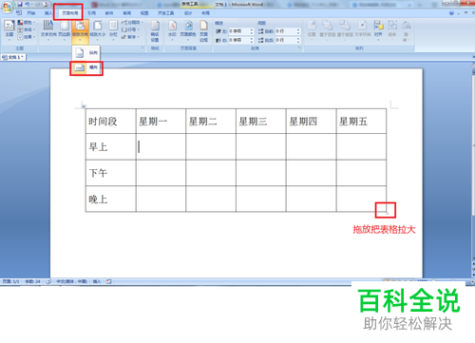Click the Orientation (纸张方向) button
This screenshot has width=475, height=343.
tap(80, 31)
